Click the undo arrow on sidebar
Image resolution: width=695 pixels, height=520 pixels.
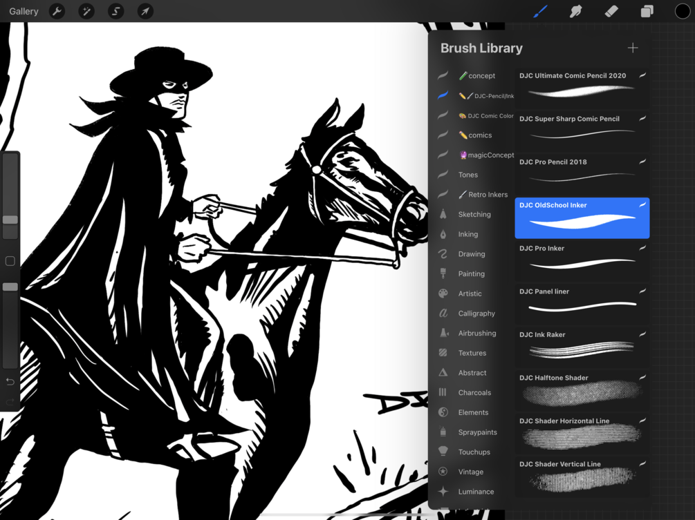tap(10, 381)
